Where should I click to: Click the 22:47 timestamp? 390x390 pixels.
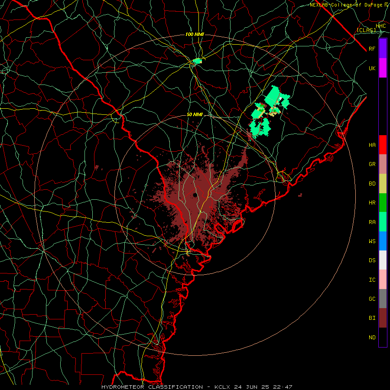click(284, 387)
